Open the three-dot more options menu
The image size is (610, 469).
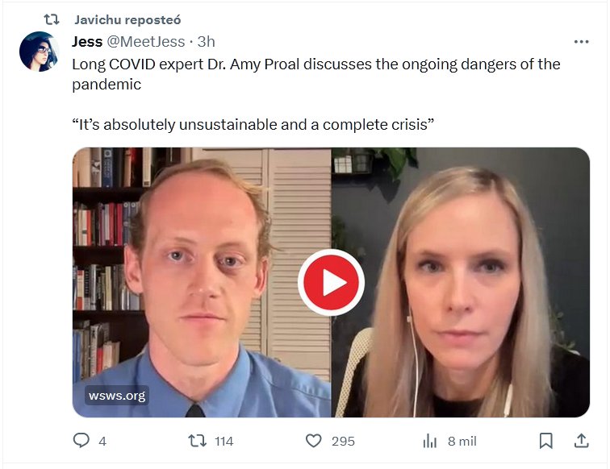pyautogui.click(x=581, y=42)
